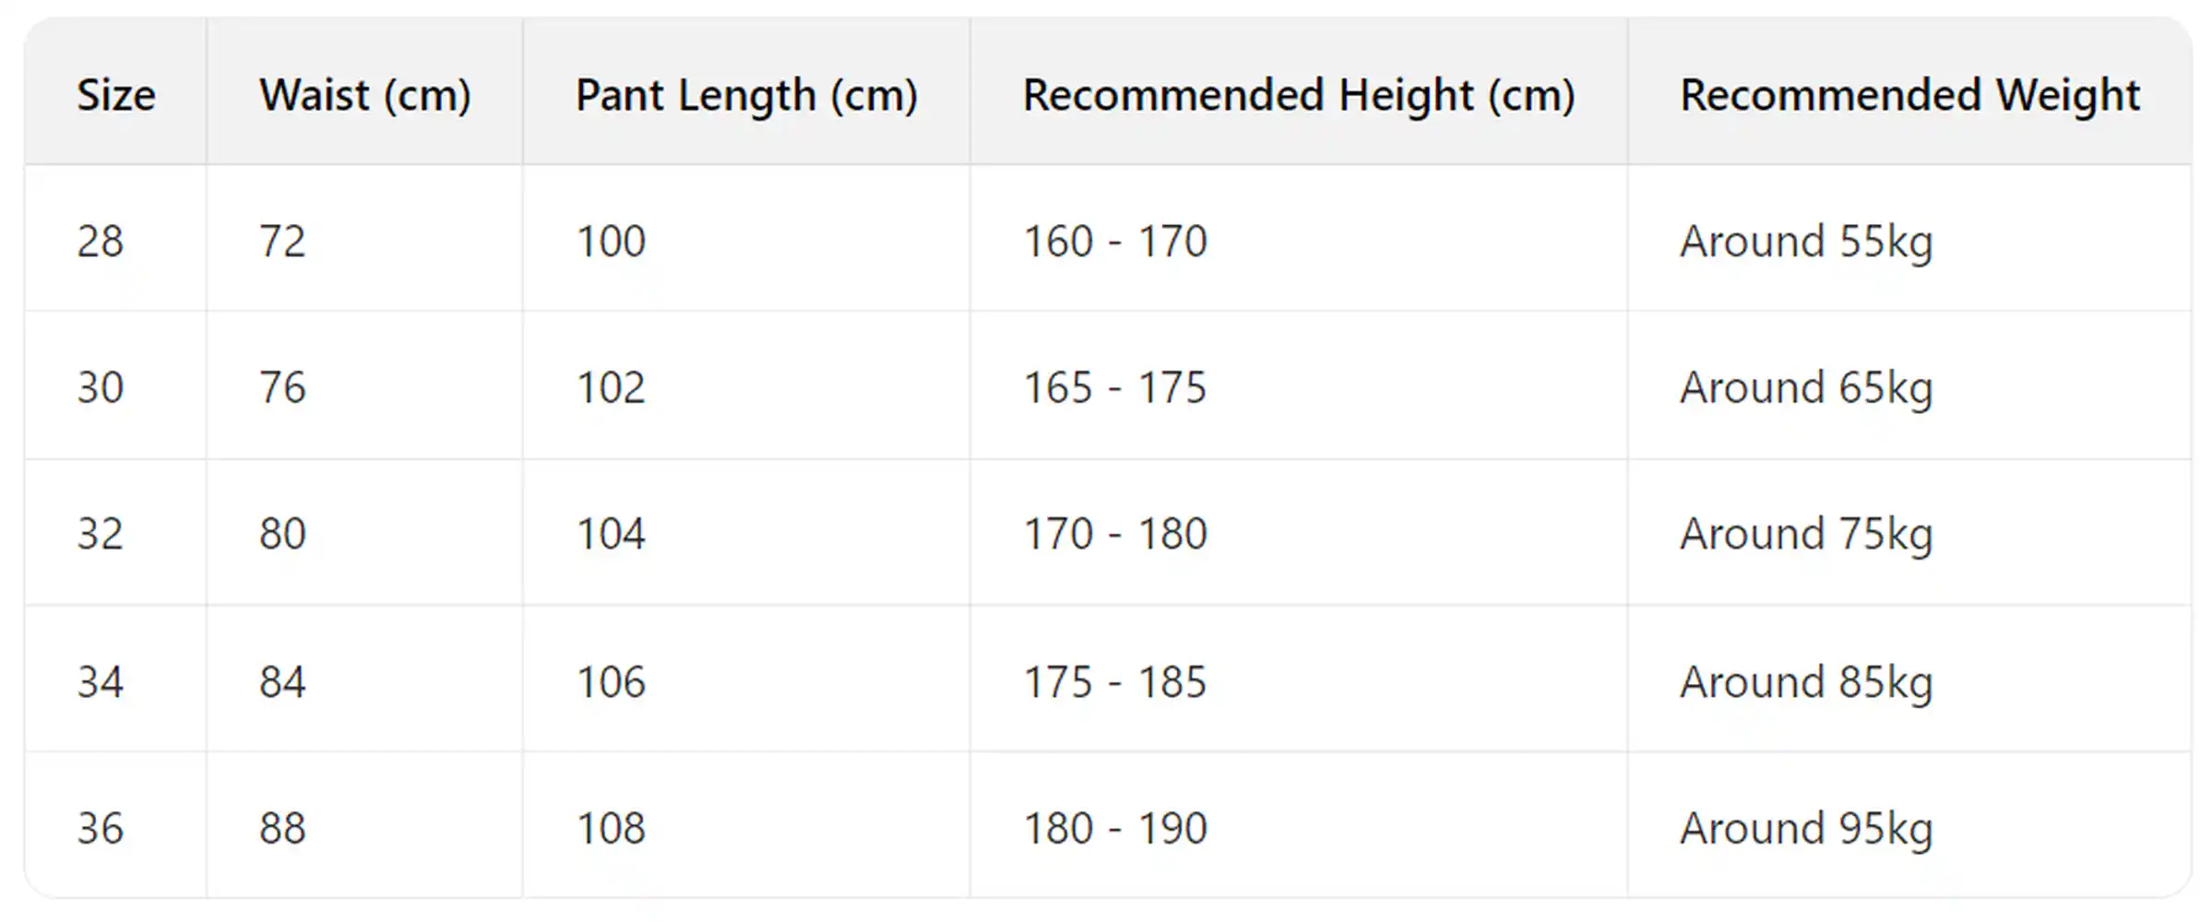
Task: Click the Around 55kg cell
Action: pyautogui.click(x=1806, y=242)
